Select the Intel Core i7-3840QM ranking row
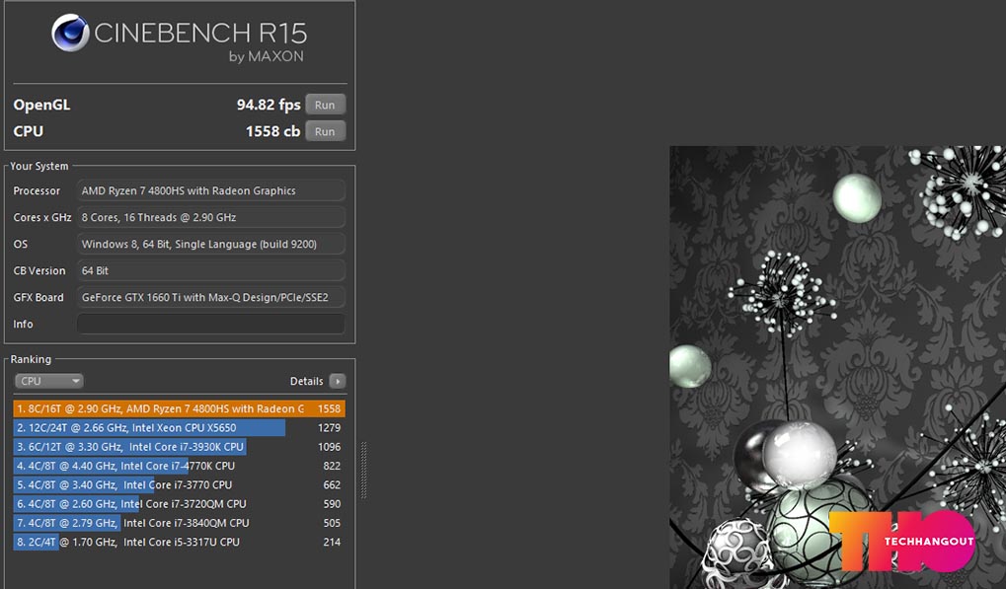Screen dimensions: 1006x589 pyautogui.click(x=179, y=523)
